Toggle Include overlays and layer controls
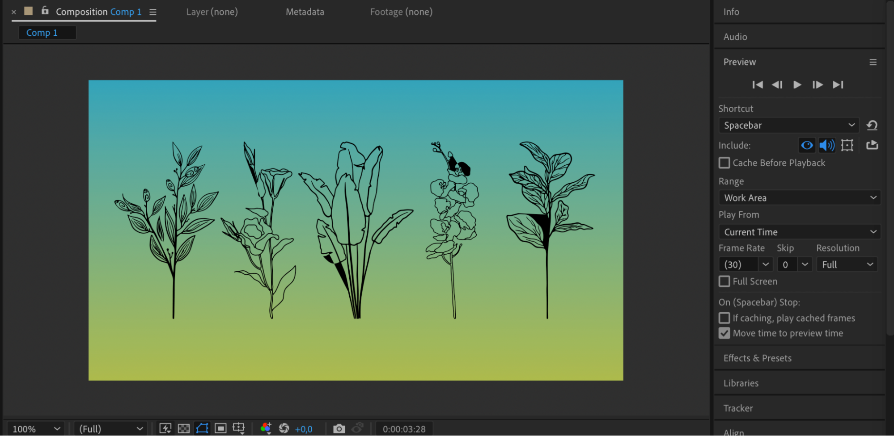This screenshot has height=436, width=894. [847, 145]
